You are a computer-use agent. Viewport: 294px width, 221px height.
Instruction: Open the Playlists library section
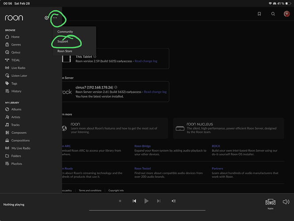16,164
